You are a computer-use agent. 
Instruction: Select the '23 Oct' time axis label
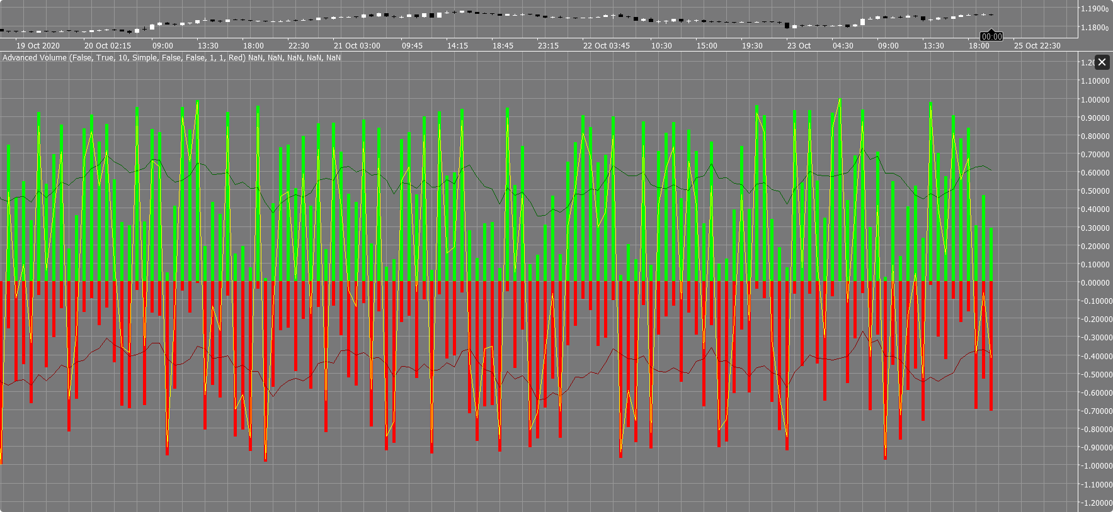coord(799,46)
